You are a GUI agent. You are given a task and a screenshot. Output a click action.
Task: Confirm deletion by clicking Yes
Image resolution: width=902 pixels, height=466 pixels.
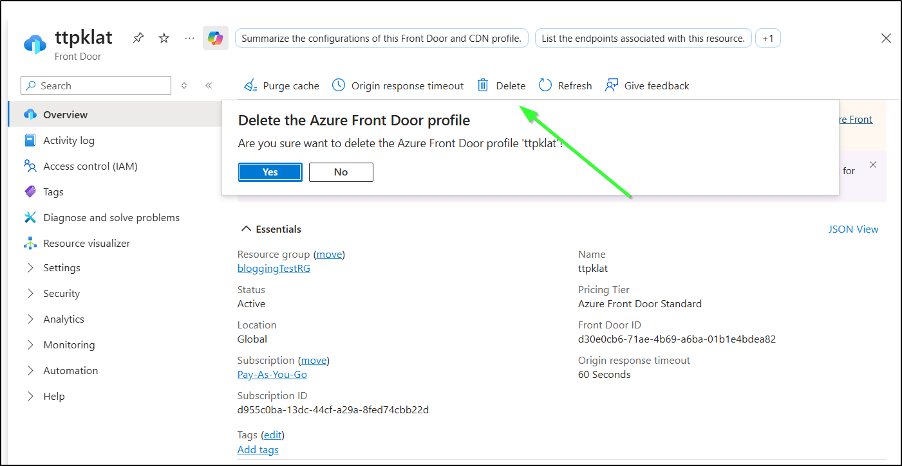coord(270,172)
